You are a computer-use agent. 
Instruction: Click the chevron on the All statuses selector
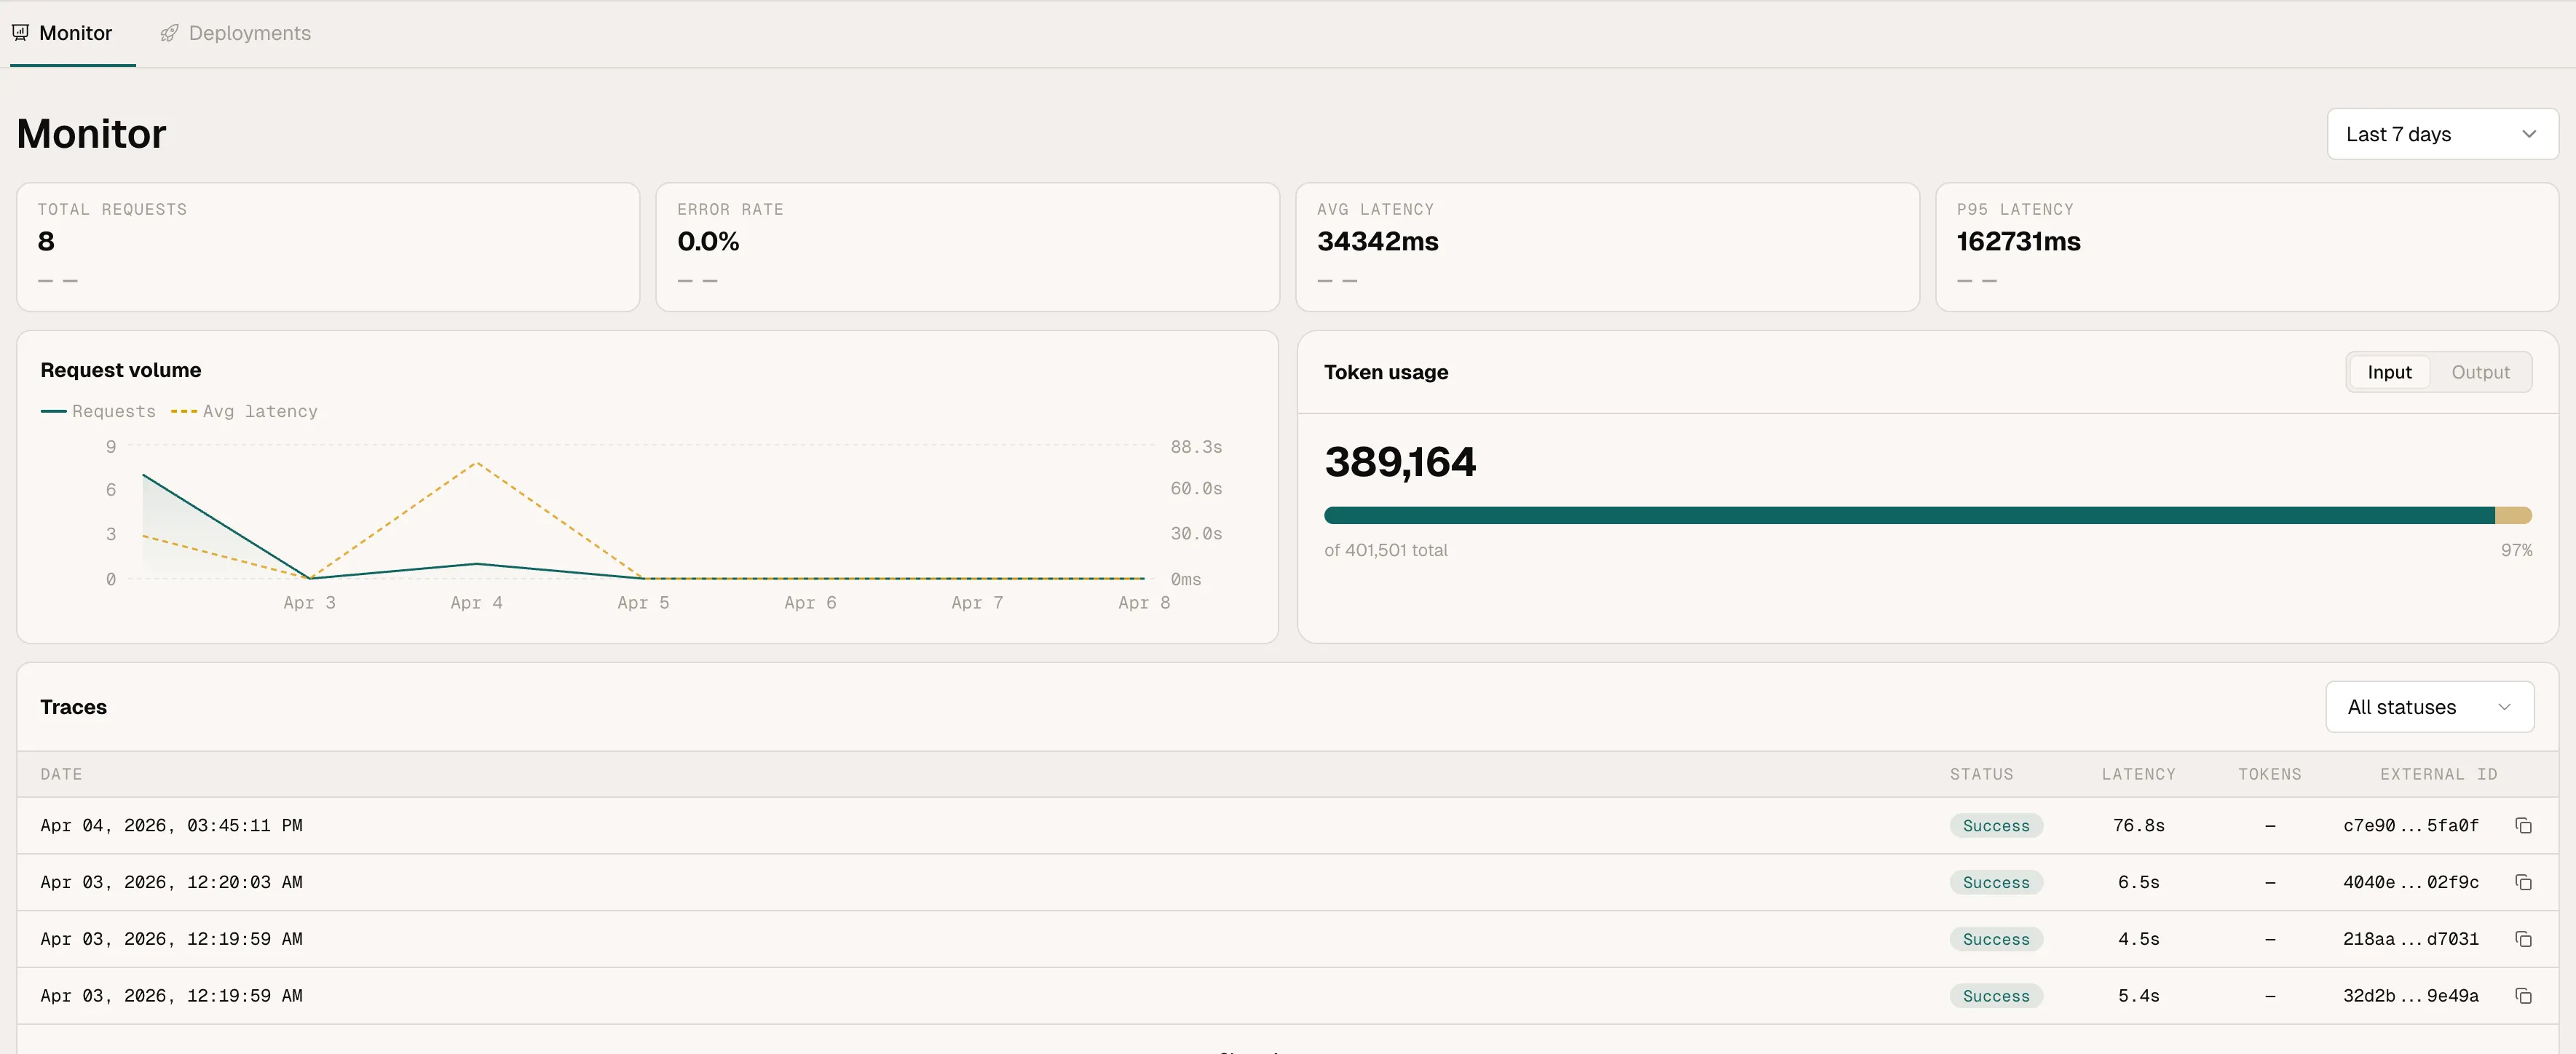[x=2505, y=707]
